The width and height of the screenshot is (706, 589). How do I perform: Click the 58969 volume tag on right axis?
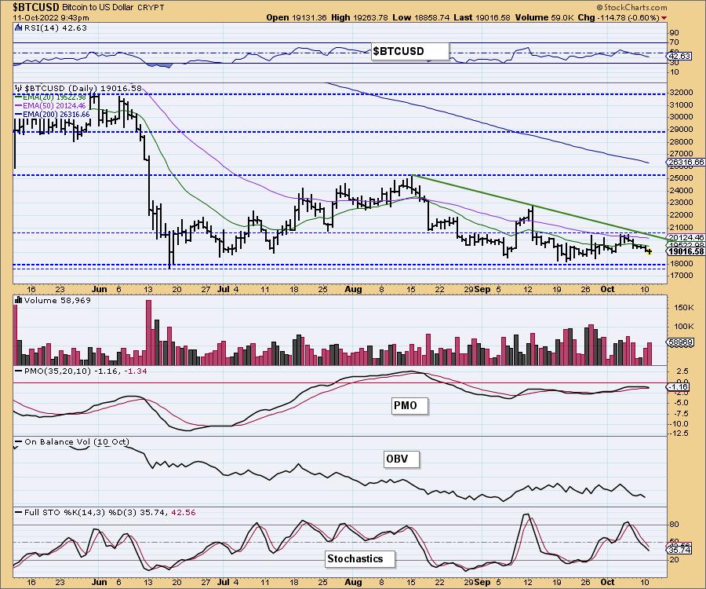click(681, 342)
